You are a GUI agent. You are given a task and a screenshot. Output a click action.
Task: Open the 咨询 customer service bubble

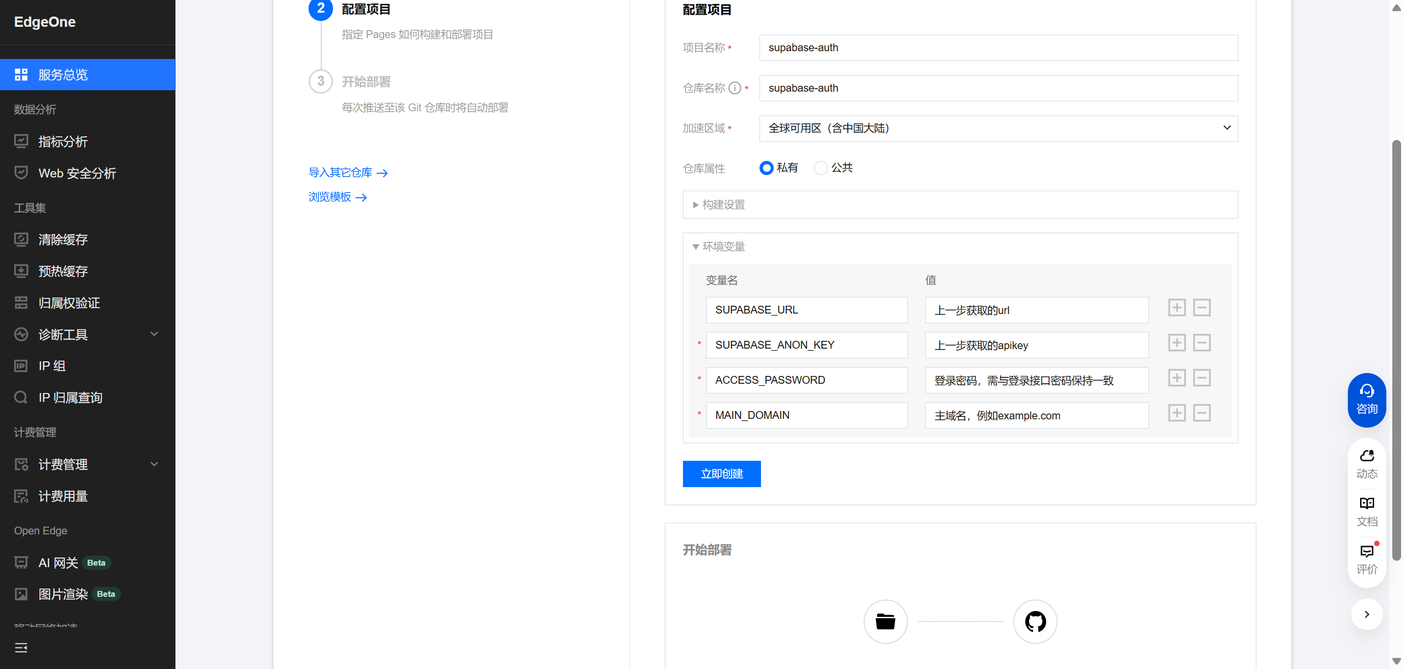point(1366,400)
